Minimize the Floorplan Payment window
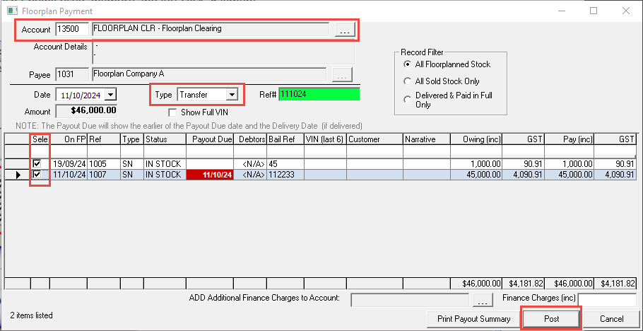 pyautogui.click(x=561, y=11)
